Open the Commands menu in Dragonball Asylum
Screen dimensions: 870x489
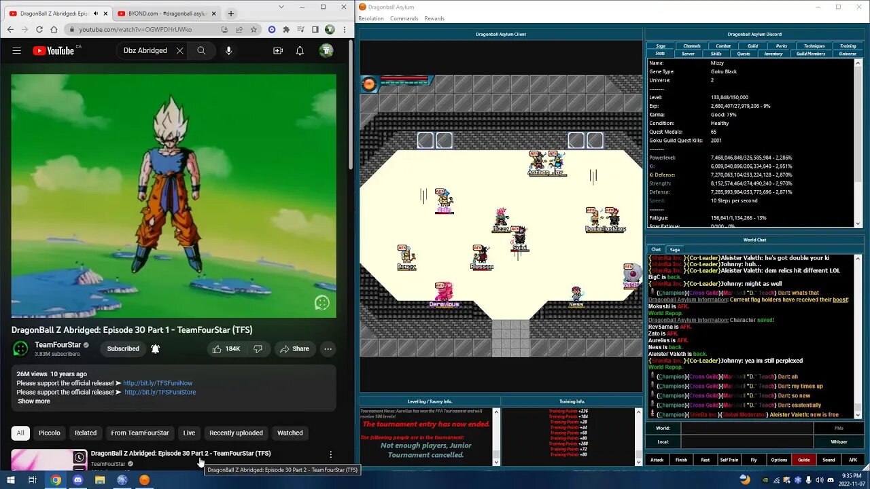[x=404, y=18]
